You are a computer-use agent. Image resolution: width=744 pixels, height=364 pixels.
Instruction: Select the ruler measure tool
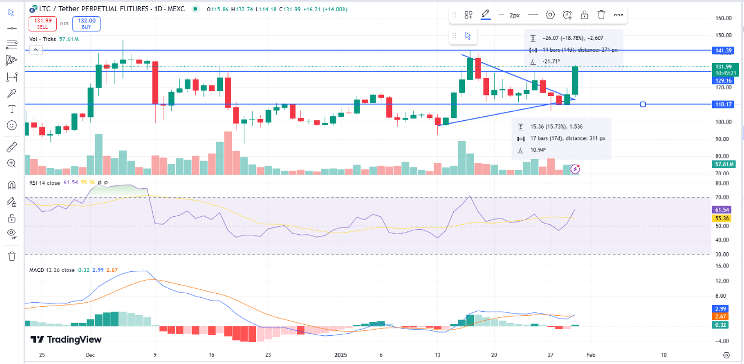pyautogui.click(x=11, y=147)
